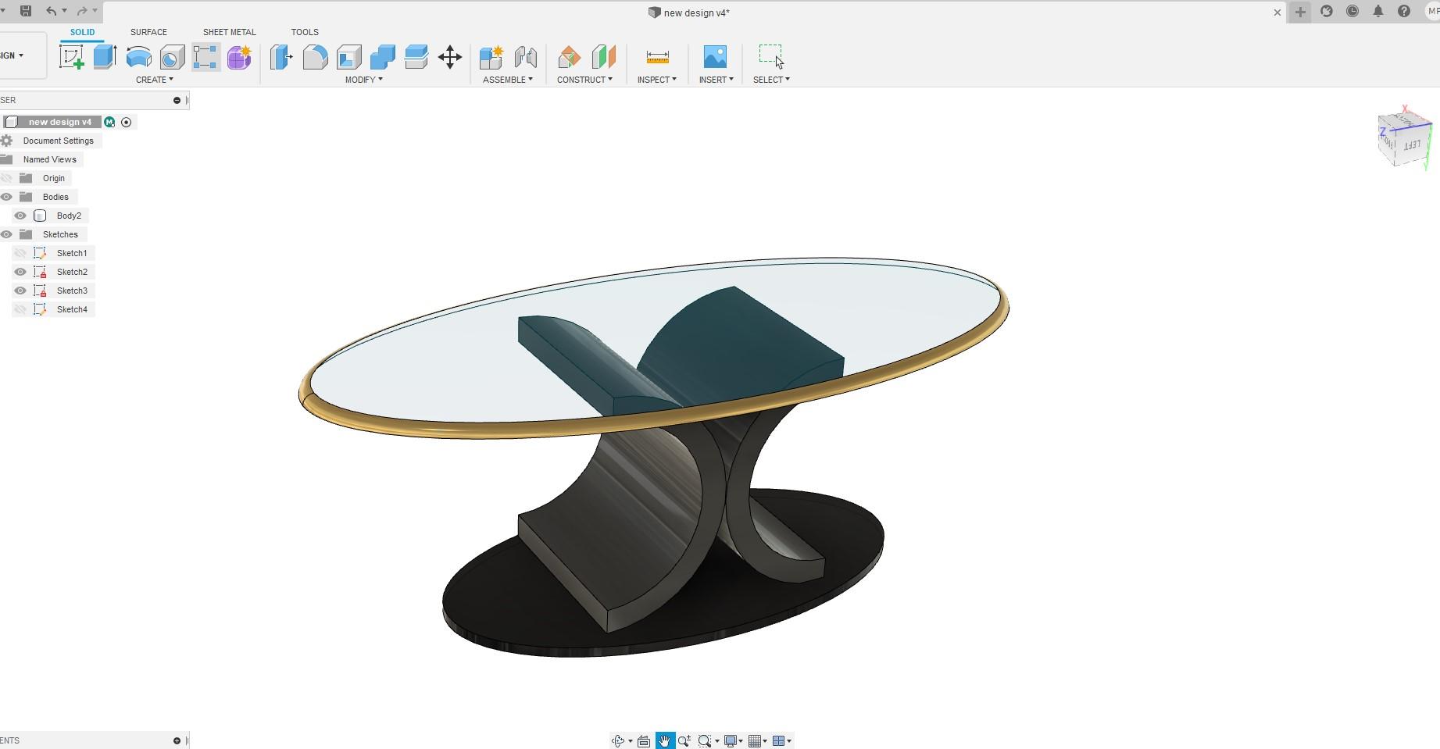Show the Sketch4 sketch
1440x749 pixels.
(x=20, y=309)
